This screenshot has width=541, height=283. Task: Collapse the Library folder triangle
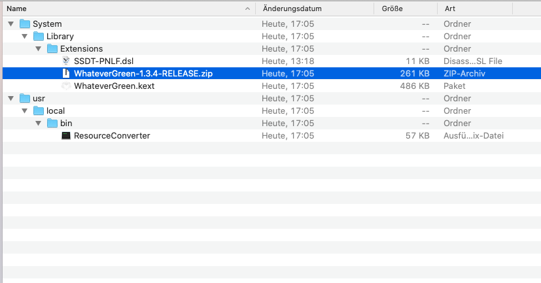click(x=24, y=37)
